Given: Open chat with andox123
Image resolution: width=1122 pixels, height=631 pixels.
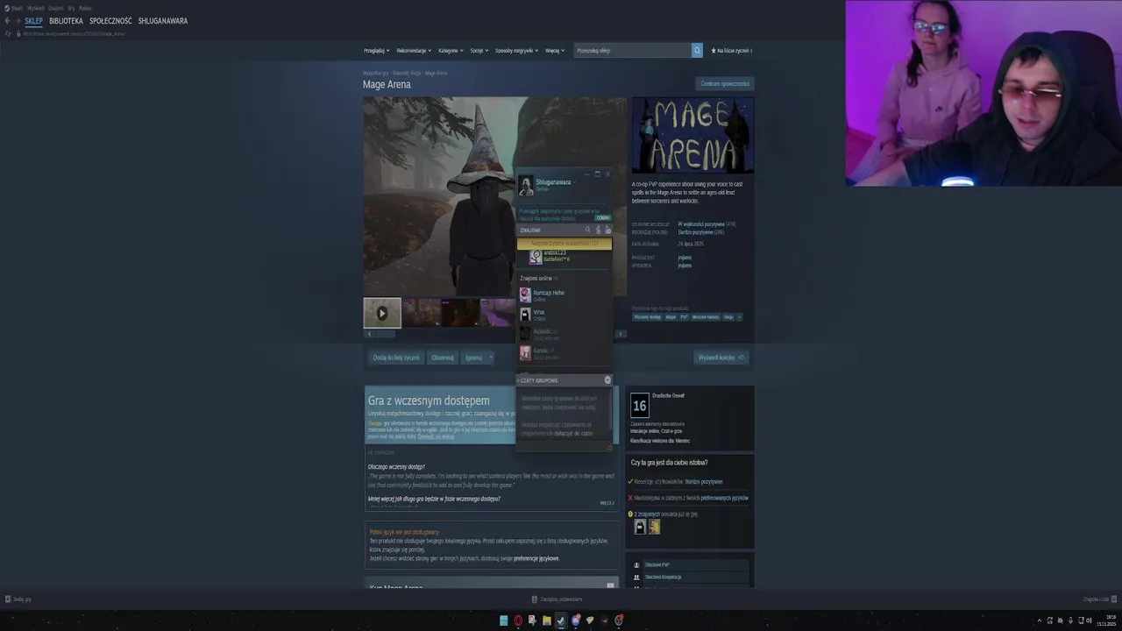Looking at the screenshot, I should (565, 256).
